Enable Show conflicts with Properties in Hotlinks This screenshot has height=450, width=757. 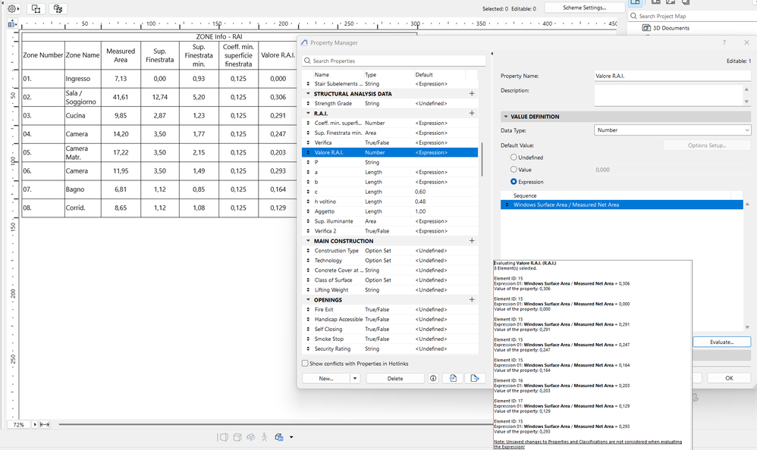tap(305, 363)
